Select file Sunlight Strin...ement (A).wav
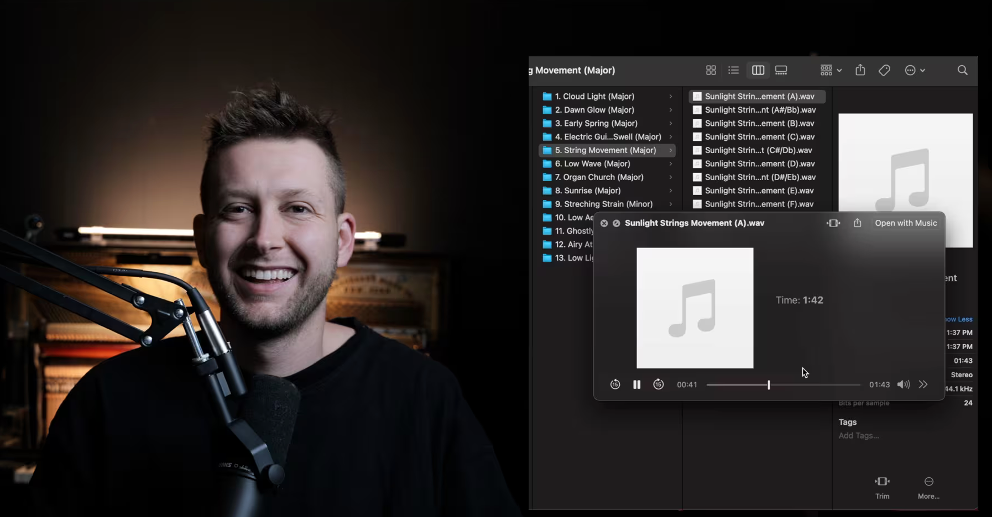This screenshot has width=992, height=517. [757, 96]
